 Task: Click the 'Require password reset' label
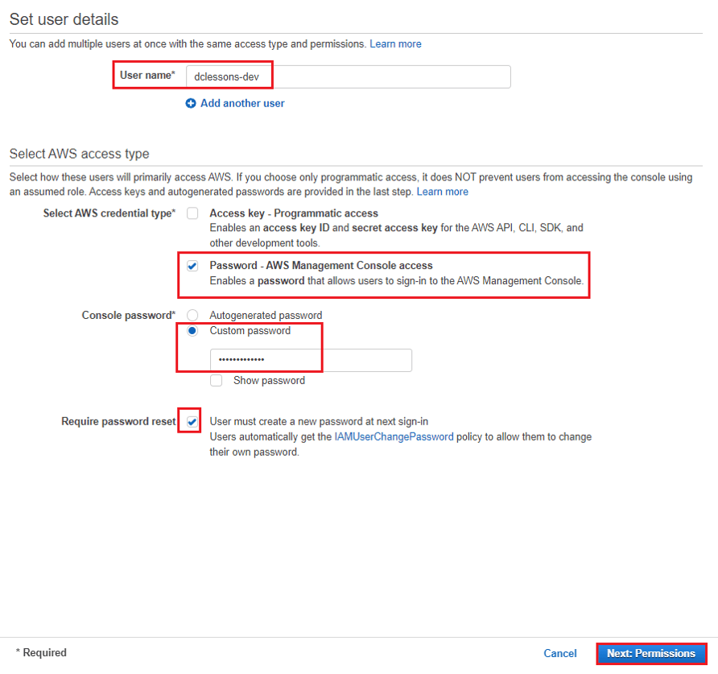[x=118, y=421]
